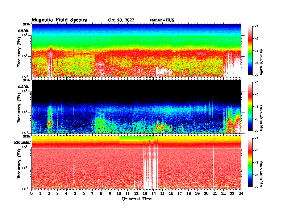Click the color bar beside the dD/dt panel
This screenshot has width=287, height=222.
(x=250, y=107)
